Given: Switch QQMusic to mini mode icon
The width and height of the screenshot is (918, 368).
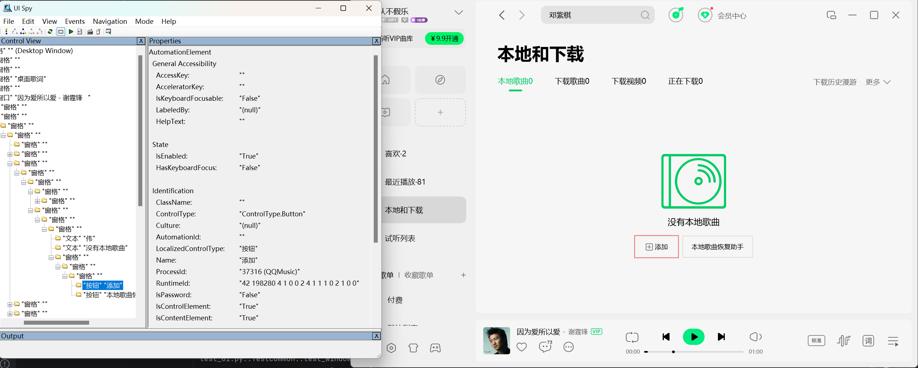Looking at the screenshot, I should (831, 15).
